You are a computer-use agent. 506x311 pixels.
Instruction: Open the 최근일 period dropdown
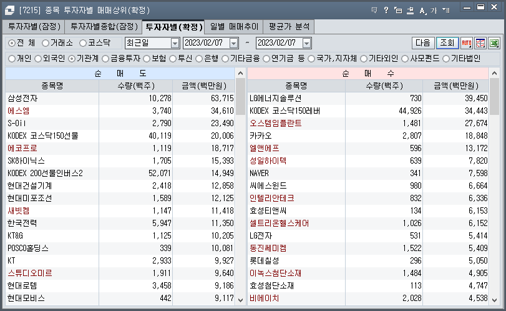coord(175,43)
